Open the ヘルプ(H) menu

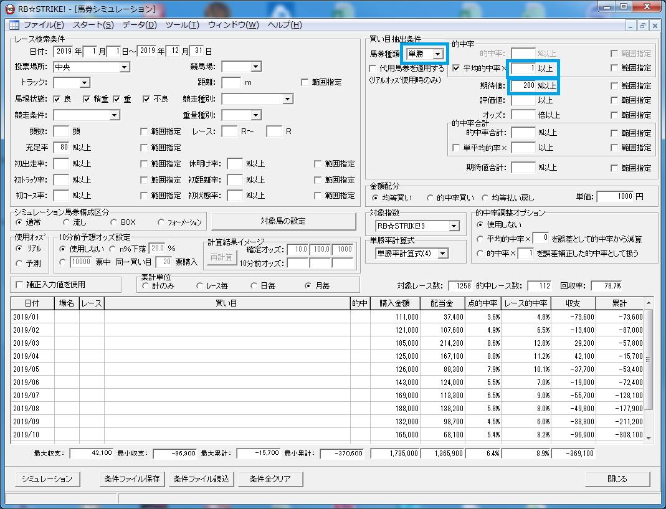(x=285, y=25)
